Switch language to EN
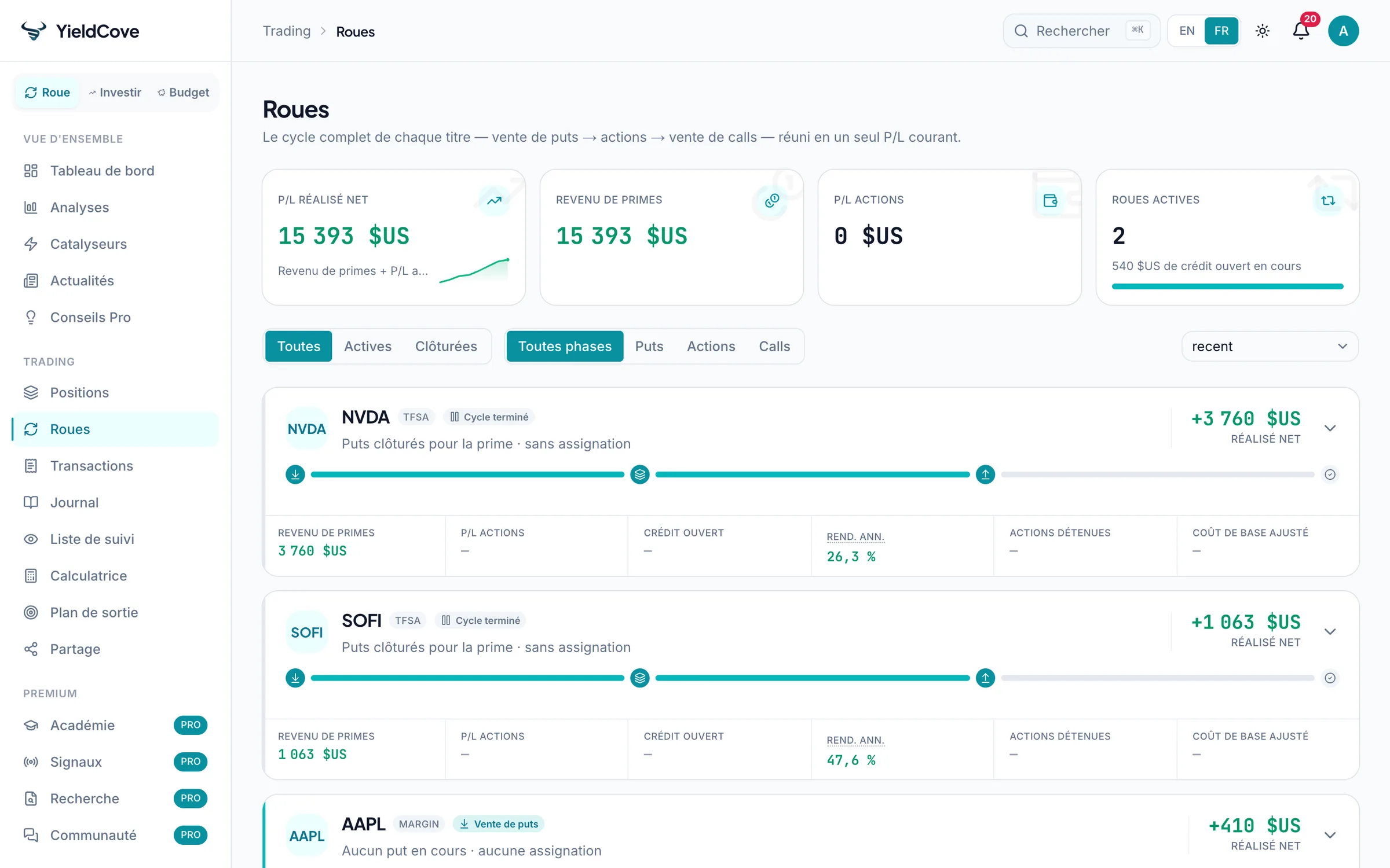 tap(1187, 31)
